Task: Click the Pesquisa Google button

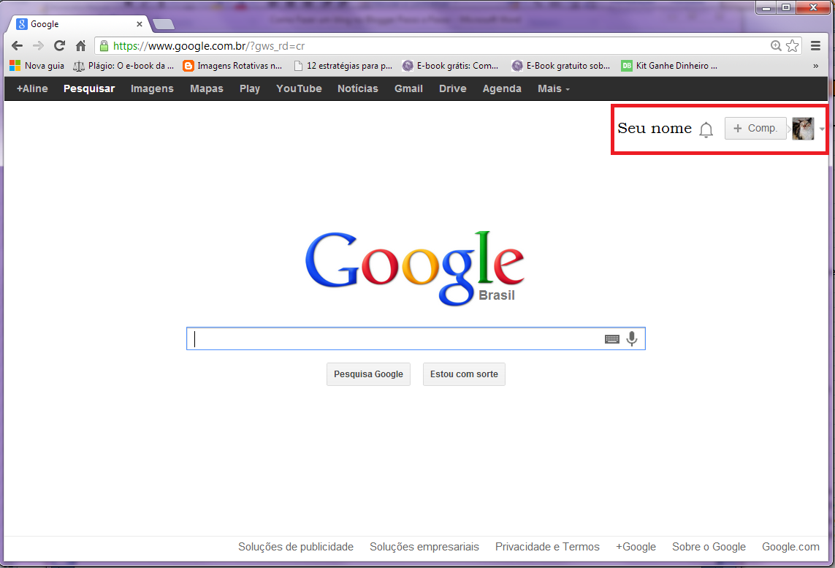Action: [368, 374]
